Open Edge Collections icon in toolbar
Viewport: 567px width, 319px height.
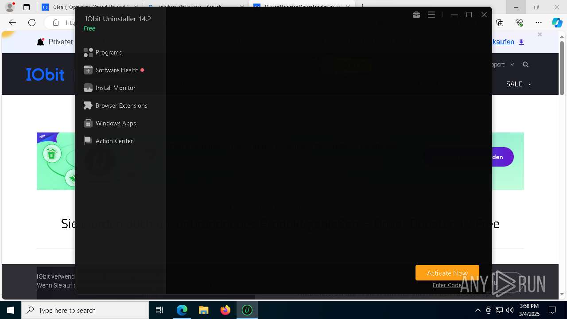[x=500, y=22]
